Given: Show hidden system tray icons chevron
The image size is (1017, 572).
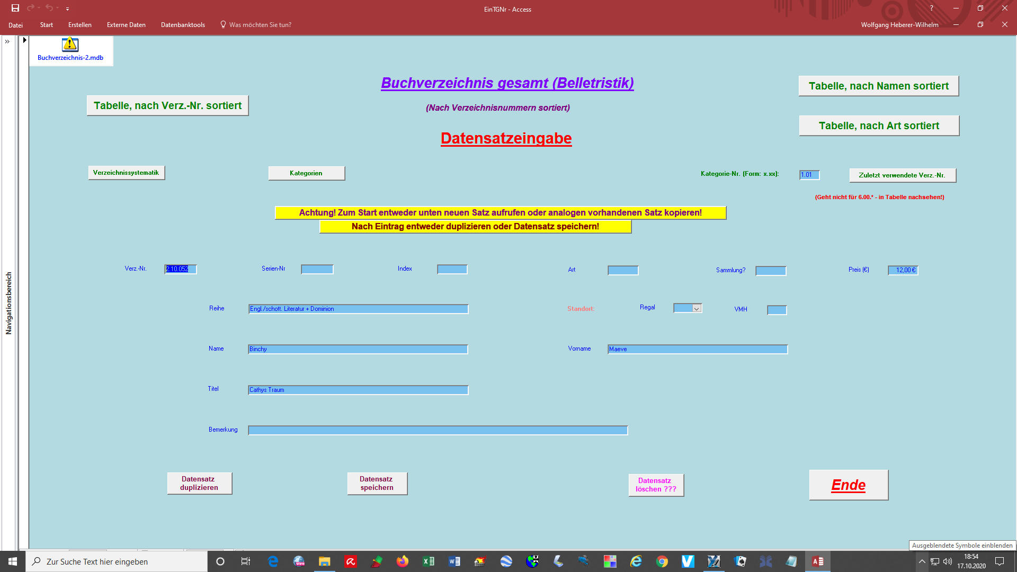Looking at the screenshot, I should (922, 561).
